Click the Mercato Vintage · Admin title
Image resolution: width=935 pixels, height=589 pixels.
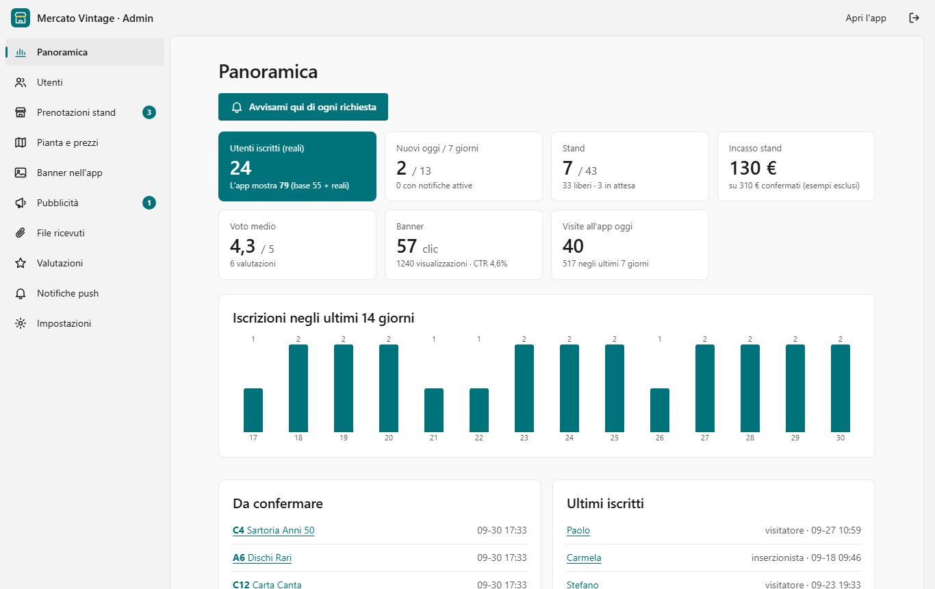95,18
